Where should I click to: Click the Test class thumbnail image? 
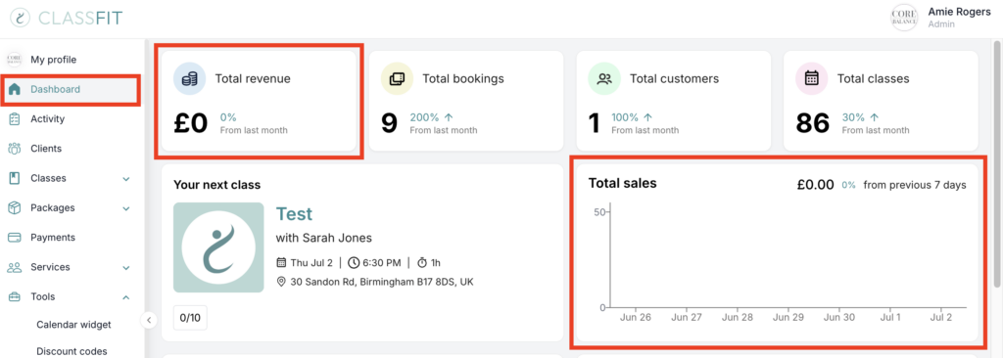pyautogui.click(x=218, y=247)
